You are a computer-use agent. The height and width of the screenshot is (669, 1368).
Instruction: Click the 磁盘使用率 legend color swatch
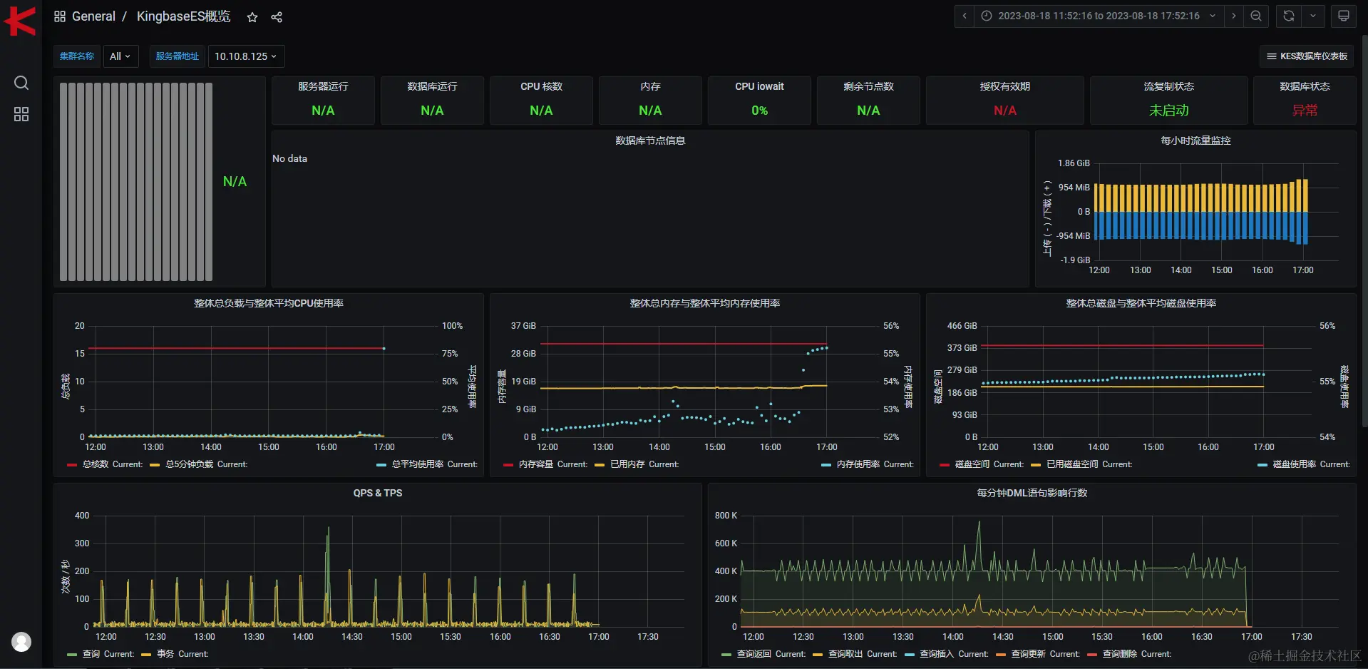[x=1262, y=465]
